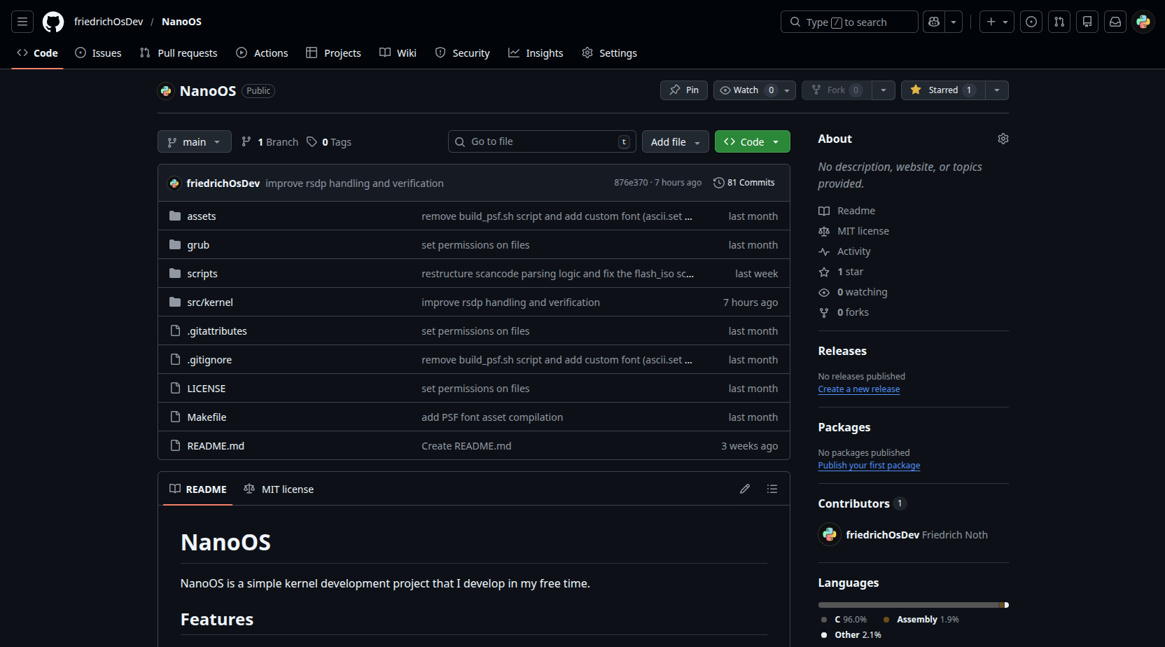Open the scripts folder

point(202,274)
